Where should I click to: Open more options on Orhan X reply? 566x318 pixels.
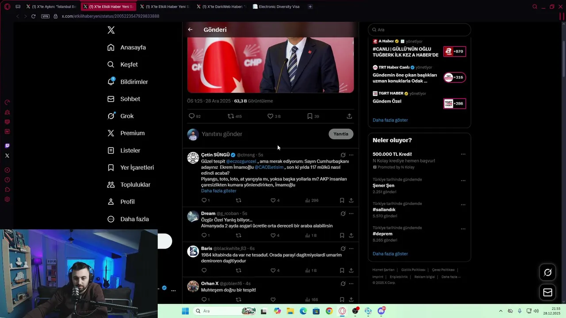point(351,284)
